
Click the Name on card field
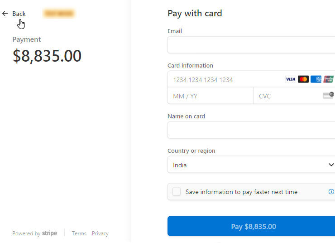tap(251, 131)
